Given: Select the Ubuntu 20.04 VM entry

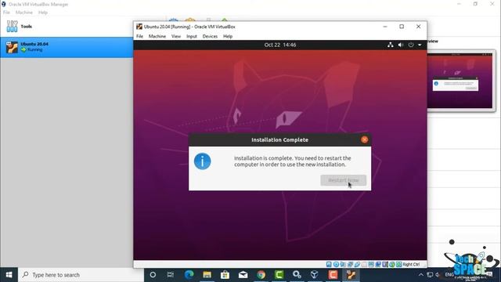Looking at the screenshot, I should point(67,47).
